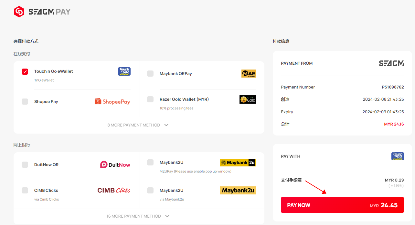Viewport: 415px width, 225px height.
Task: Click the '支付手续费' label
Action: tap(291, 180)
